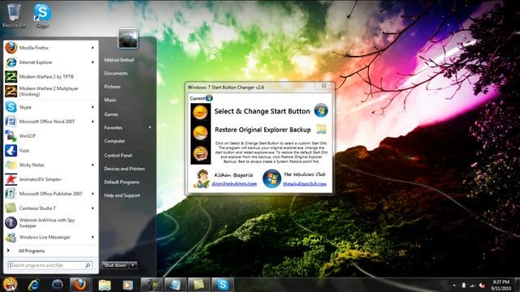Open Sticky Notes from Start menu
Image resolution: width=520 pixels, height=292 pixels.
50,165
